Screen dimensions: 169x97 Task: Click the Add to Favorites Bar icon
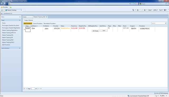point(11,7)
